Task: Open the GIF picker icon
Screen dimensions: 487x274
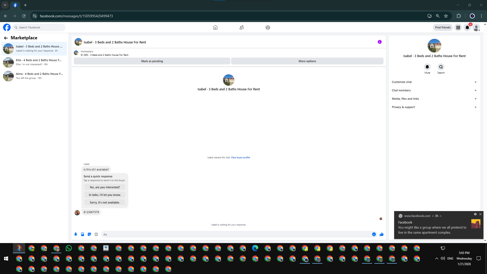Action: pyautogui.click(x=96, y=234)
